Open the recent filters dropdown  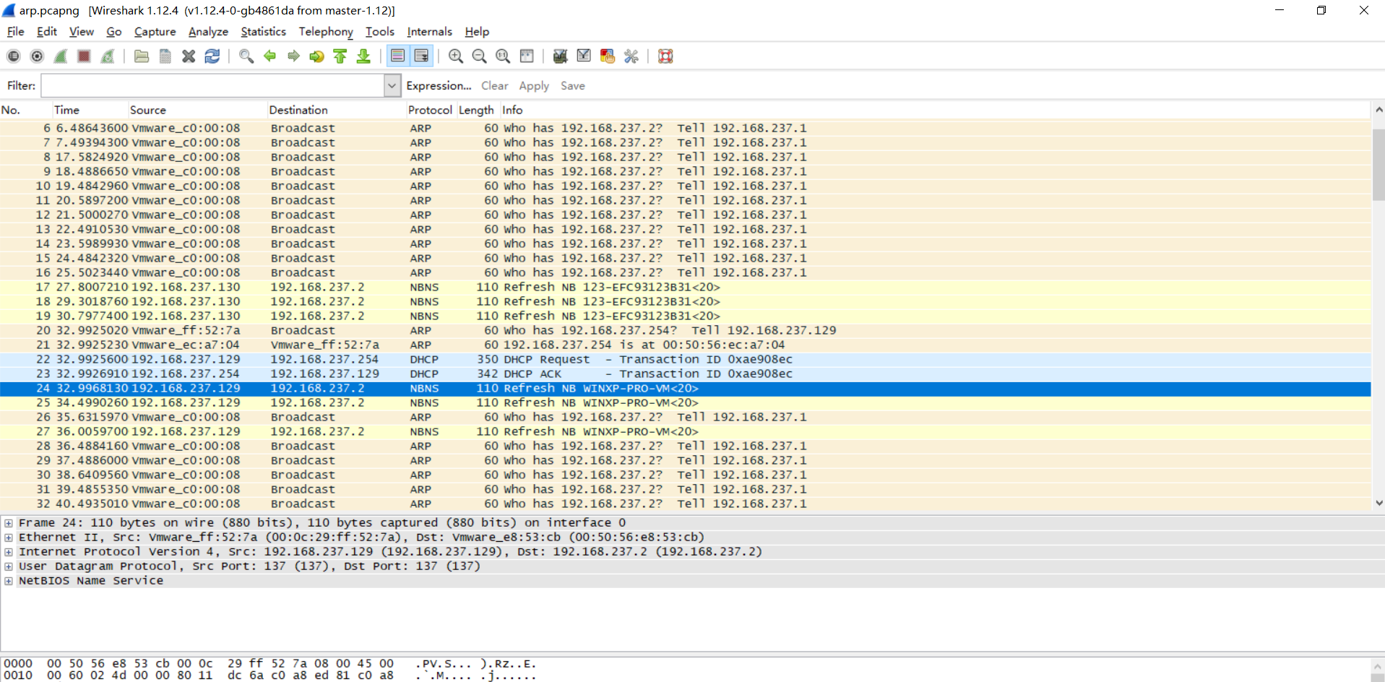tap(392, 85)
